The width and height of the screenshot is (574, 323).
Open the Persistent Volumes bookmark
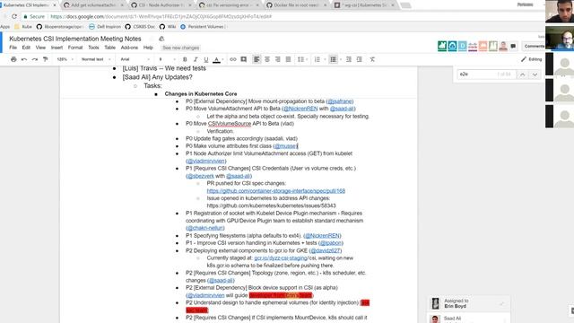[x=204, y=27]
